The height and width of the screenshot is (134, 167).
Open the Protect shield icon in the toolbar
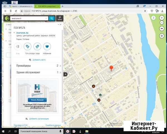tap(152, 11)
